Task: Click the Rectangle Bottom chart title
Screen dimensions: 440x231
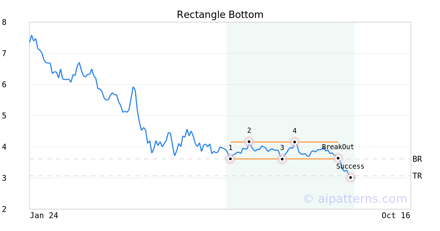Action: coord(220,15)
